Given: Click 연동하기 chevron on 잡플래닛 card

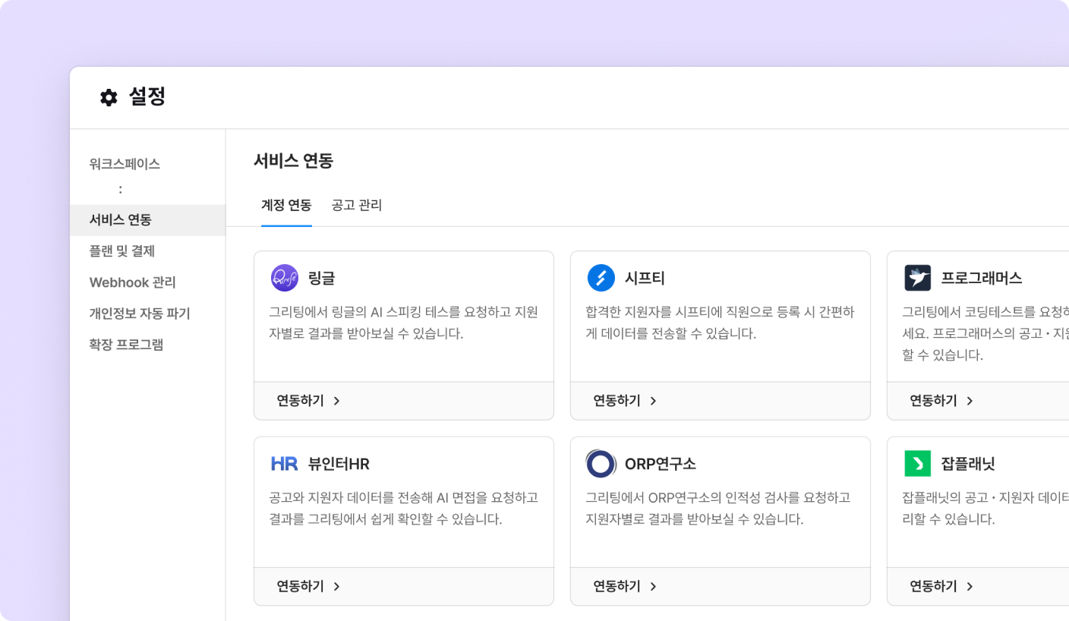Looking at the screenshot, I should click(x=970, y=586).
